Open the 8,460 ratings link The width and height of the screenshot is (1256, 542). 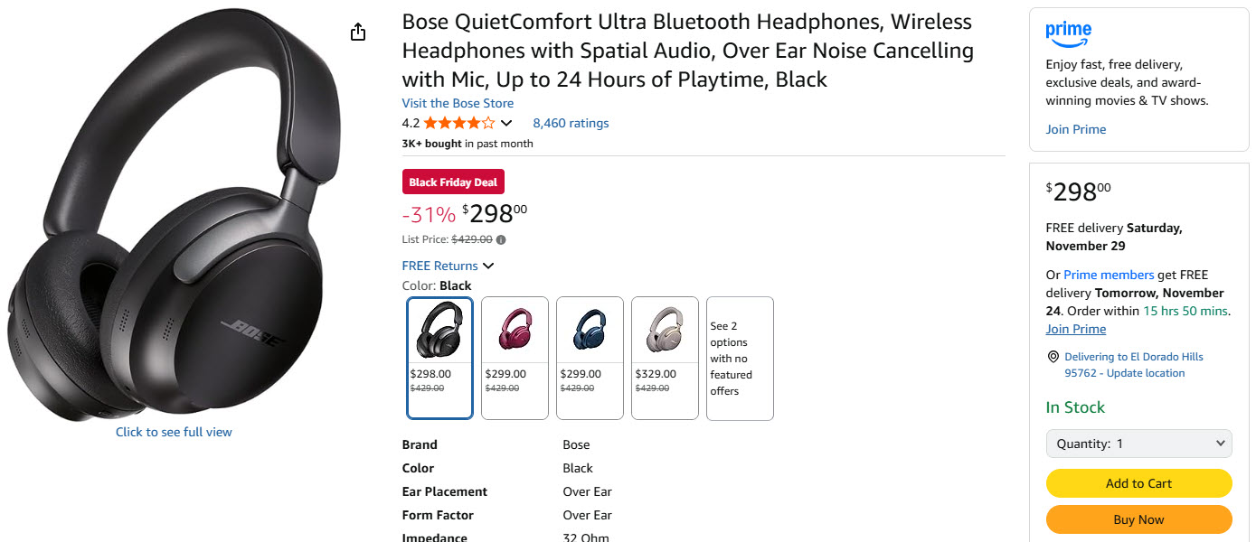tap(571, 123)
